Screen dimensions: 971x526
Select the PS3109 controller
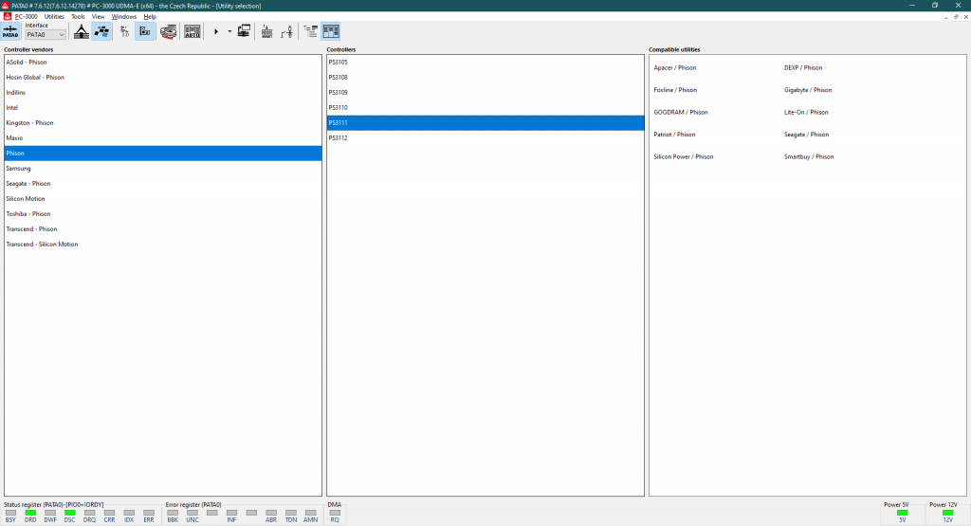point(339,93)
